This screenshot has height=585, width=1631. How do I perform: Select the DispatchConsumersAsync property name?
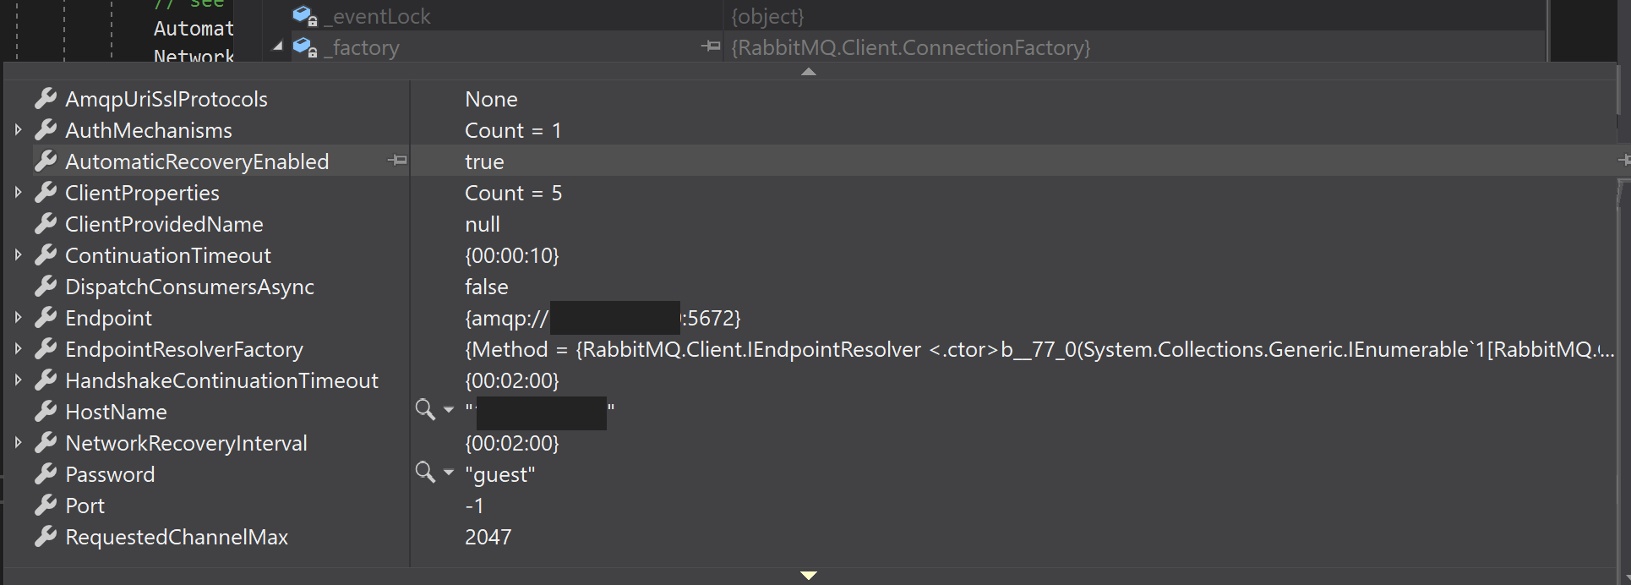[x=189, y=287]
